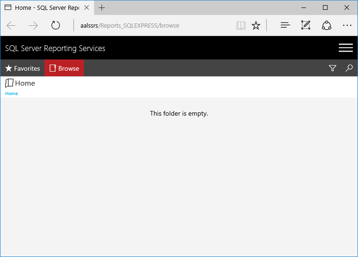Image resolution: width=358 pixels, height=257 pixels.
Task: Make a web note
Action: coord(306,25)
